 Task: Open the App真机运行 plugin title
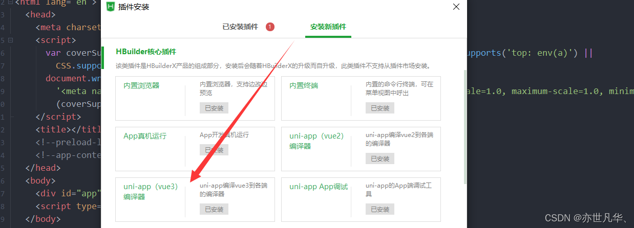point(145,136)
